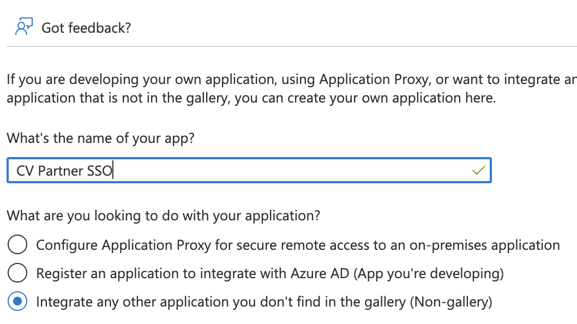Click the green validation checkmark icon
This screenshot has height=324, width=577.
click(x=478, y=171)
